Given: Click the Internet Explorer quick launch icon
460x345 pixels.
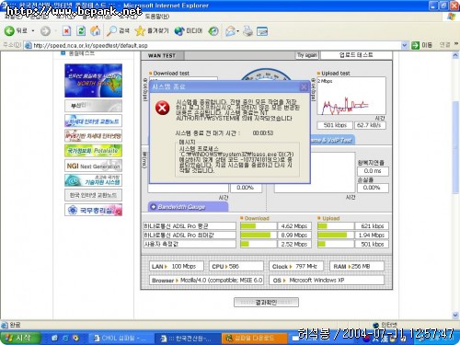Looking at the screenshot, I should pyautogui.click(x=65, y=338).
